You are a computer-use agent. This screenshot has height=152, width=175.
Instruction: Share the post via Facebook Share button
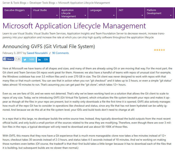[8, 59]
